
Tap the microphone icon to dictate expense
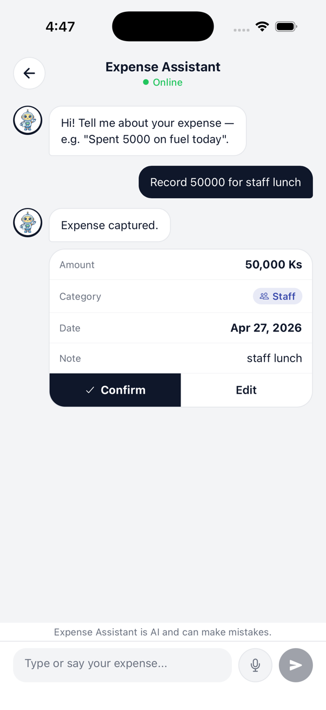[x=255, y=665]
